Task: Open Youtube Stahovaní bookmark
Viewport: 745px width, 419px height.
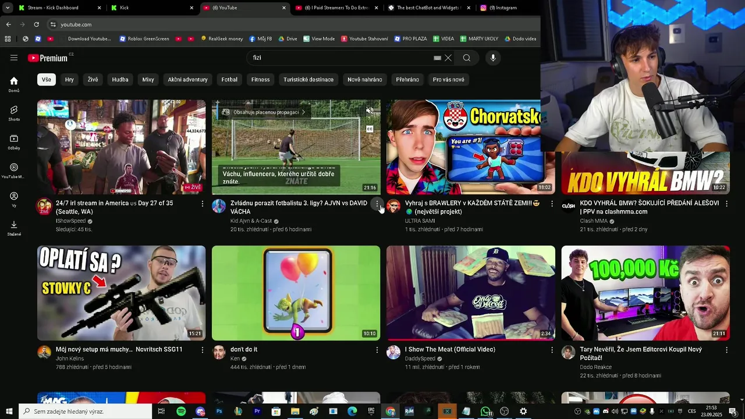Action: [x=364, y=39]
